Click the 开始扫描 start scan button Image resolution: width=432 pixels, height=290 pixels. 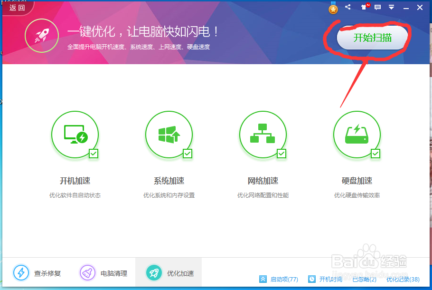[x=372, y=38]
